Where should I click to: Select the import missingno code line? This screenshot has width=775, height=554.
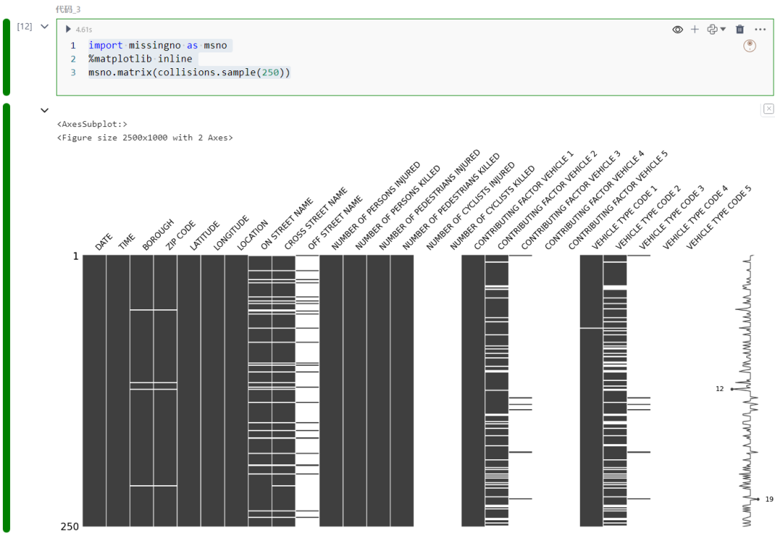[158, 45]
